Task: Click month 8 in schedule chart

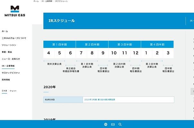Action: pos(92,53)
